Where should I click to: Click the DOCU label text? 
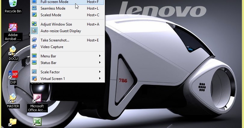tap(13, 59)
